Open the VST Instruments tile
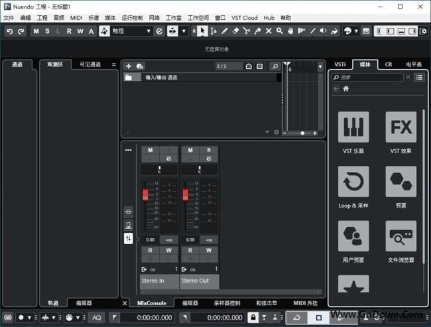431x327 pixels. (353, 127)
